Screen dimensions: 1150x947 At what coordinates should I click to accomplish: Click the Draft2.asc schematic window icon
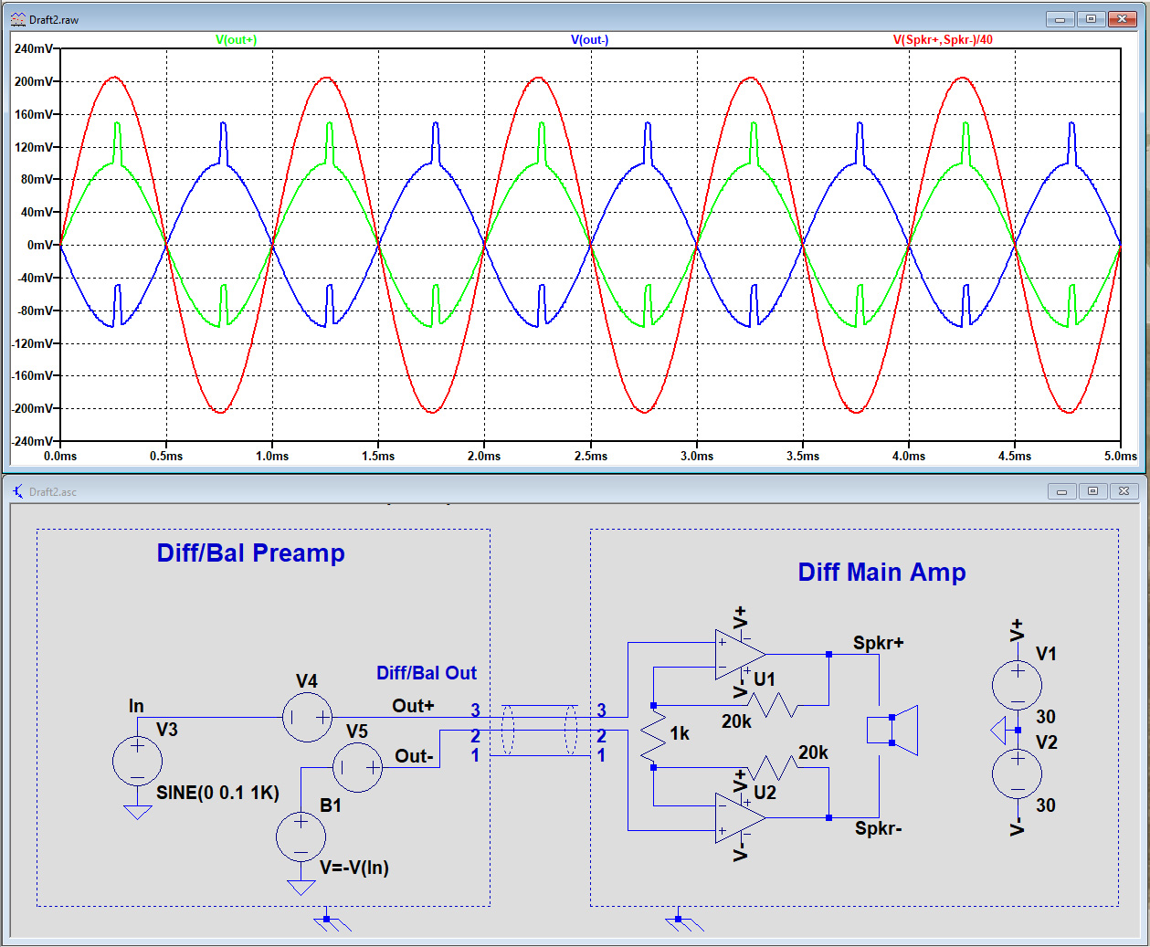point(17,491)
